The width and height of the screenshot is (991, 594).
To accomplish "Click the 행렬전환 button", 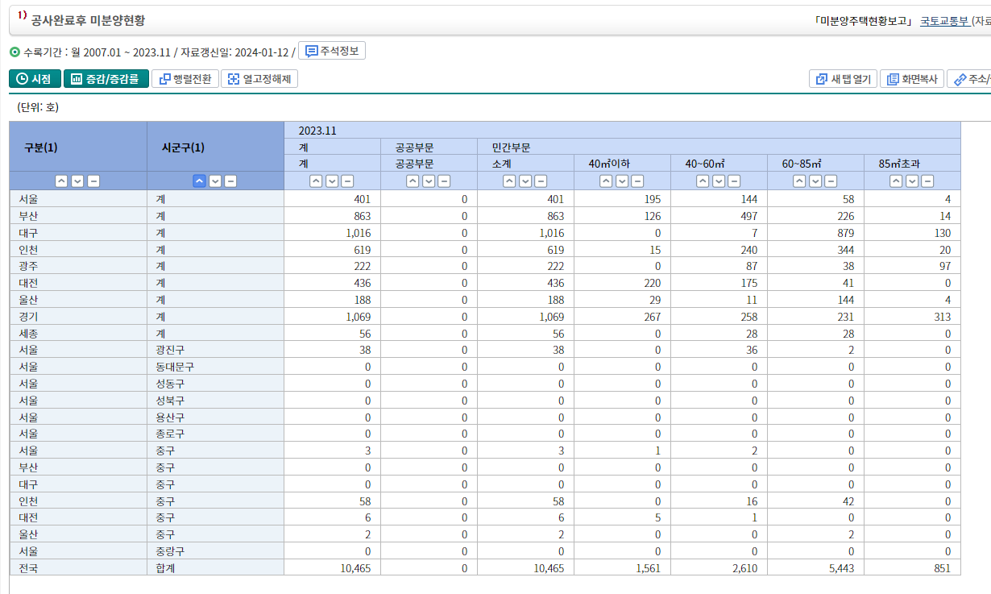I will pos(185,79).
